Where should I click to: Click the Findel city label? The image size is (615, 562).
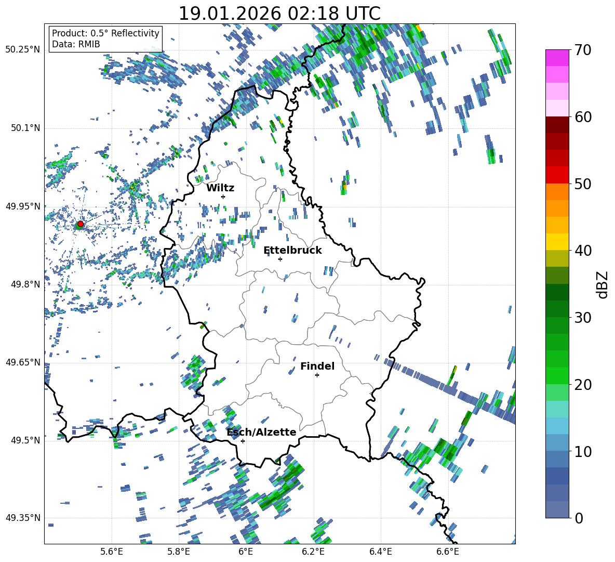tap(317, 366)
